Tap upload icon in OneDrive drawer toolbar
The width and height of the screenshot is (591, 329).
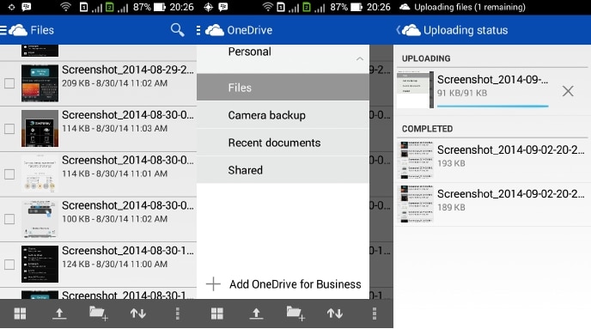pos(256,314)
